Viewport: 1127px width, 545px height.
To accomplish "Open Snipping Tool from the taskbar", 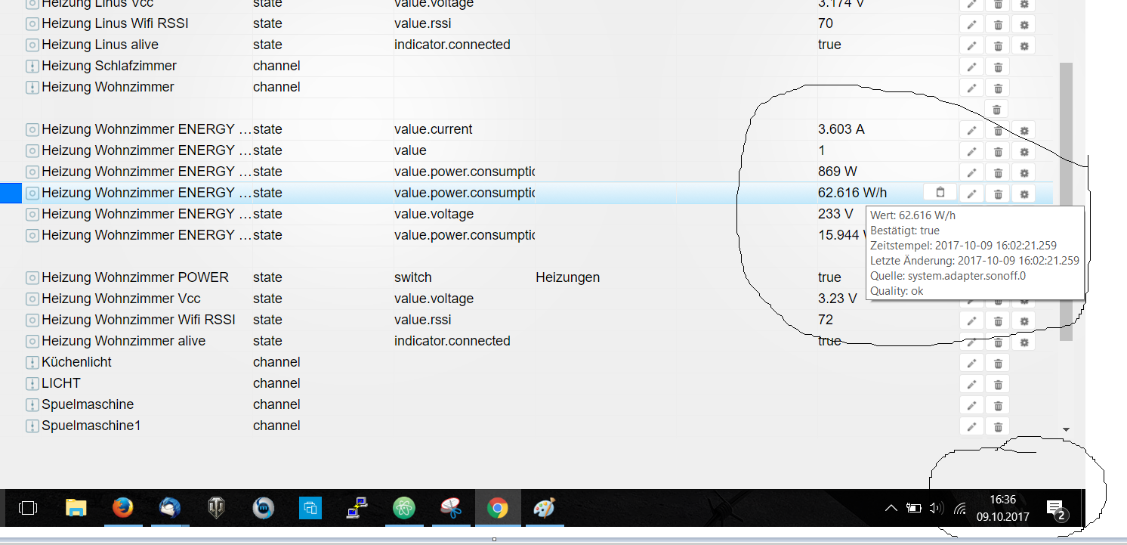I will pyautogui.click(x=451, y=509).
